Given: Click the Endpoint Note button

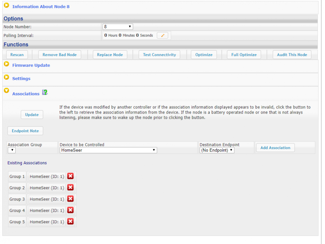Looking at the screenshot, I should click(x=25, y=131).
